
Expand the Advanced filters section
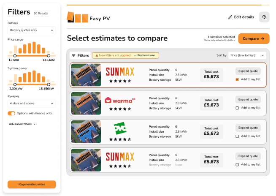point(22,124)
